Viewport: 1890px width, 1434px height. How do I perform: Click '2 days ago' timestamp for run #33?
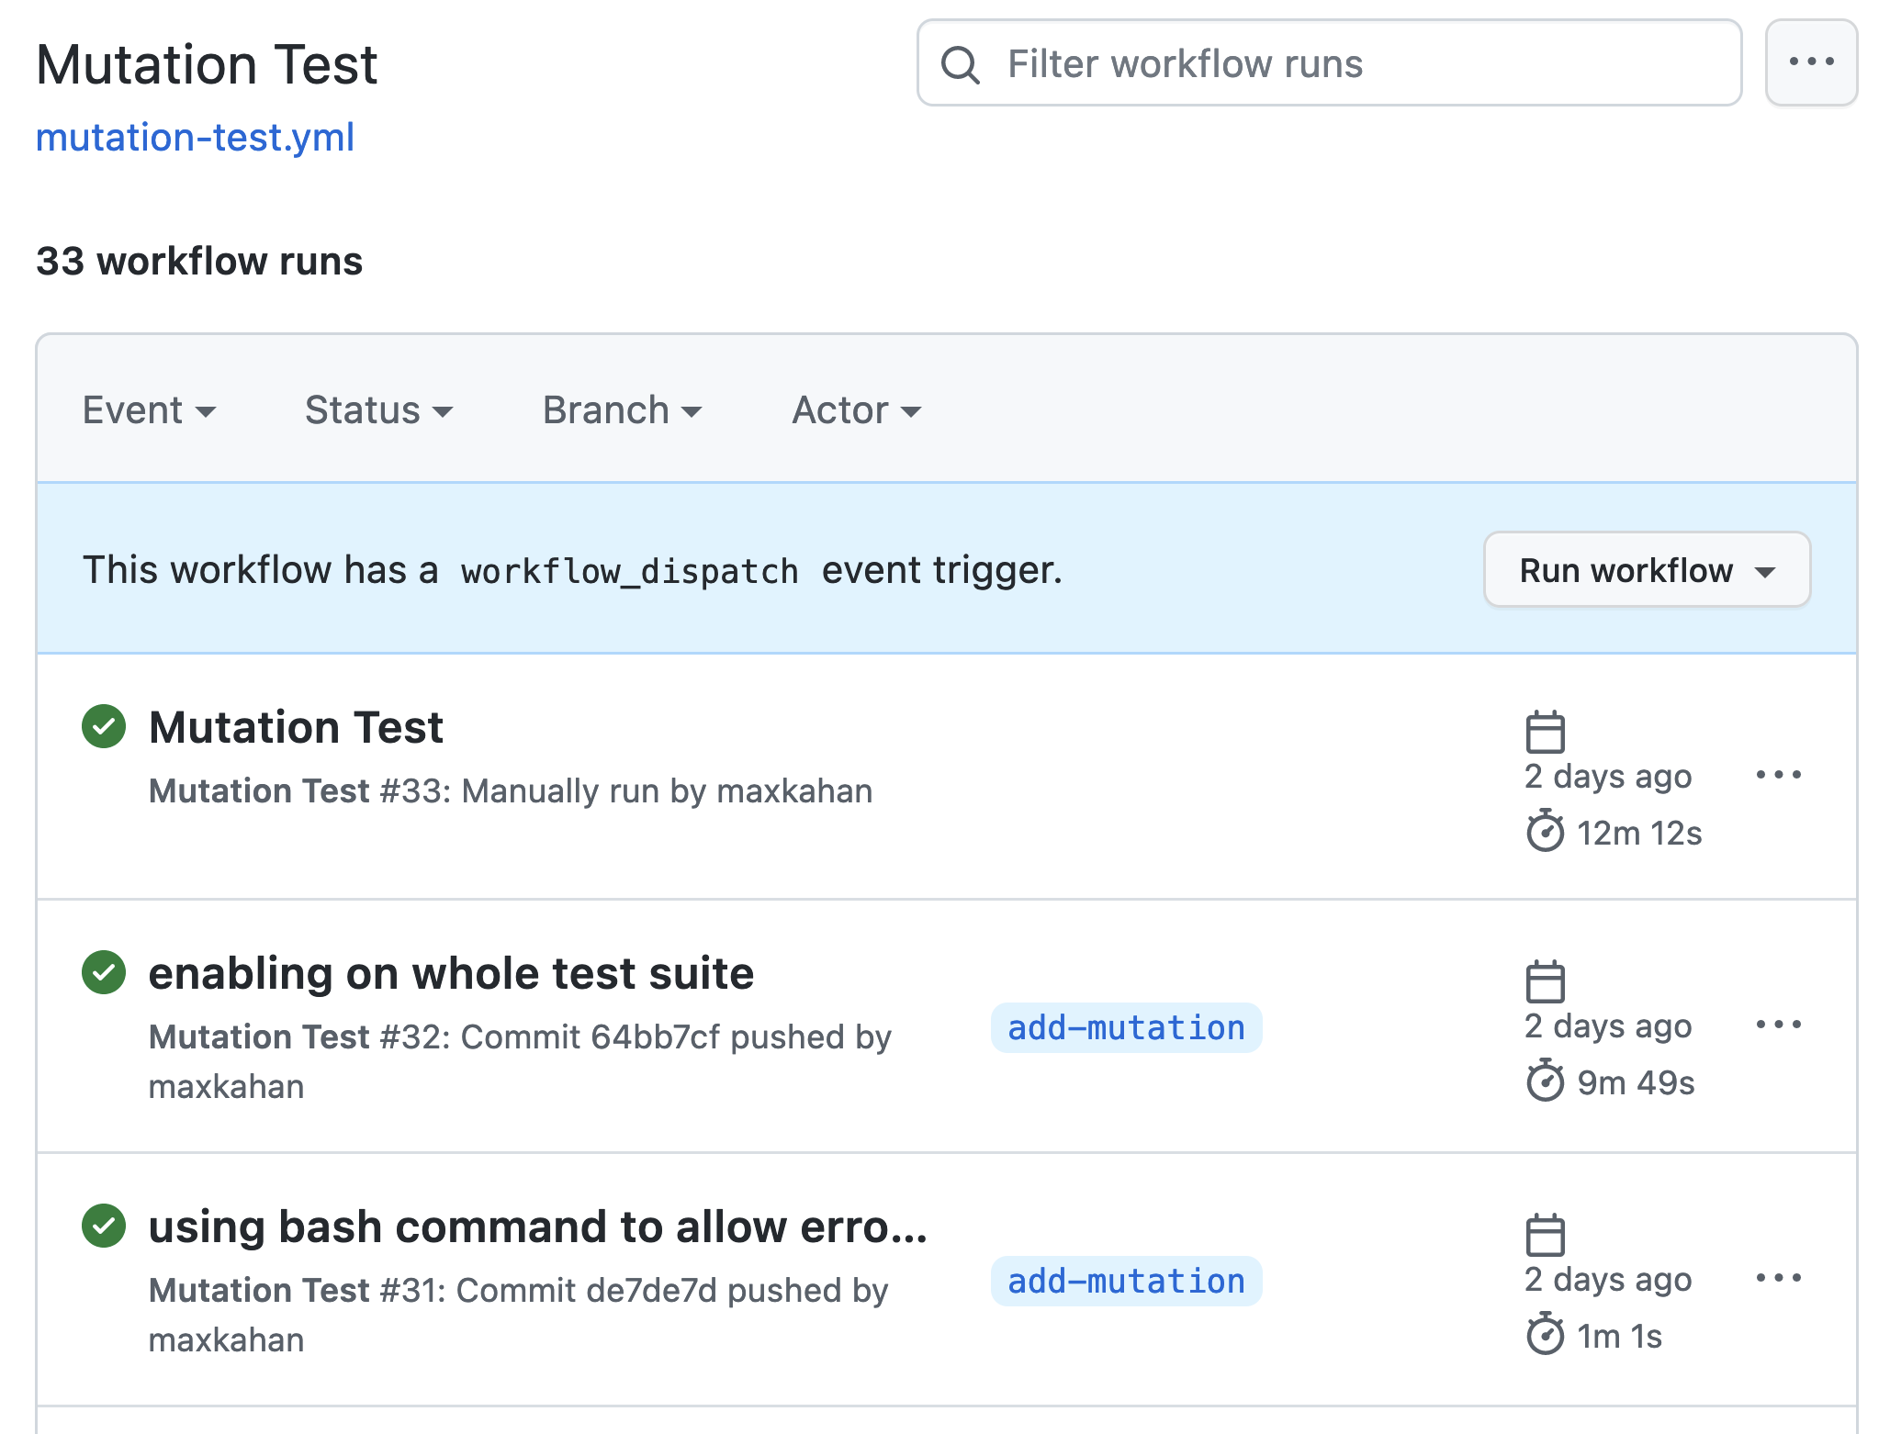(x=1608, y=777)
